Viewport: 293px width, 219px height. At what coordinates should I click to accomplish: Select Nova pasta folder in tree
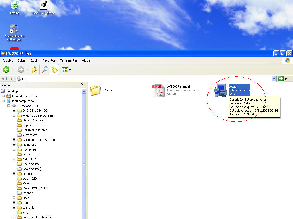(31, 164)
